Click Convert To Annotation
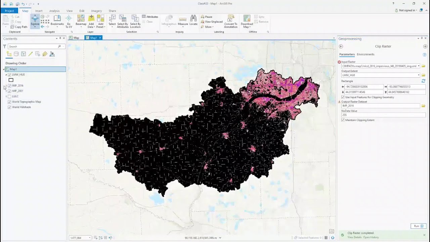 click(231, 22)
